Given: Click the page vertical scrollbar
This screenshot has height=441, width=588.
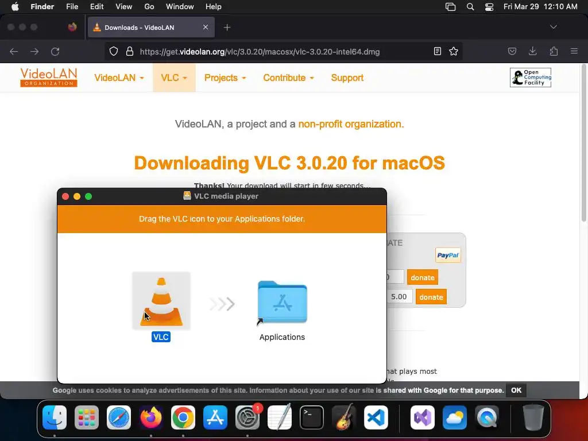Looking at the screenshot, I should (x=583, y=142).
